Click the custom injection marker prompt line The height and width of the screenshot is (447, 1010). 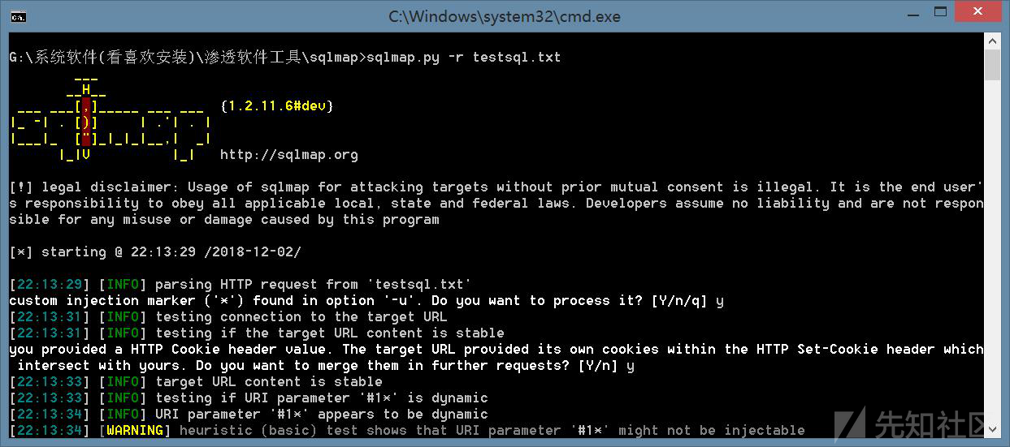coord(366,300)
